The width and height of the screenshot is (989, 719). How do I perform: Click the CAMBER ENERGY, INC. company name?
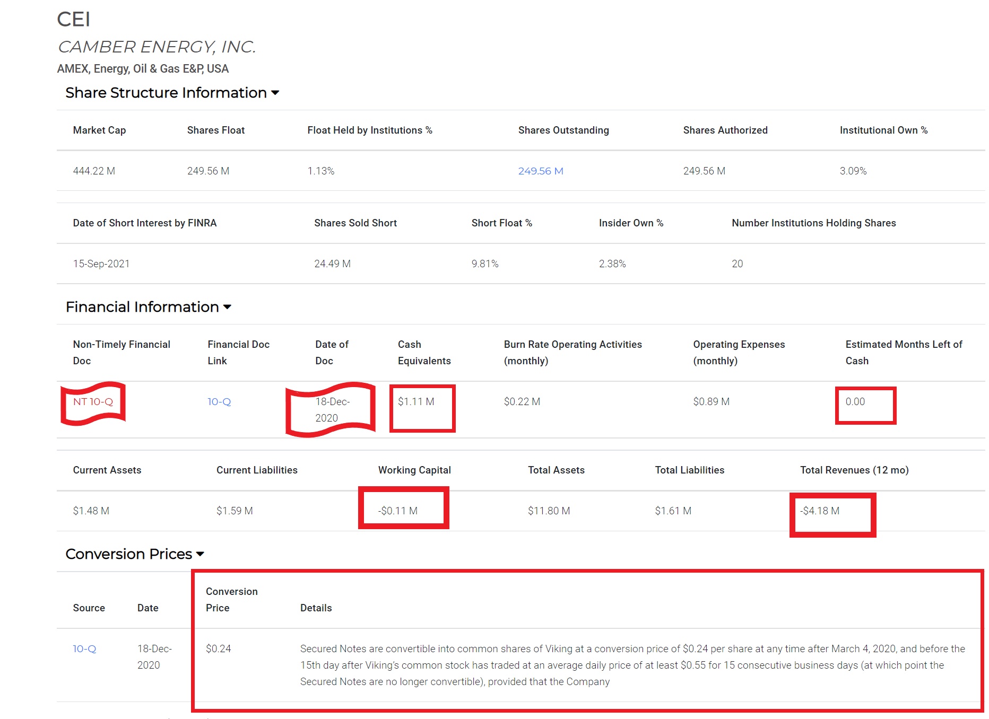157,47
